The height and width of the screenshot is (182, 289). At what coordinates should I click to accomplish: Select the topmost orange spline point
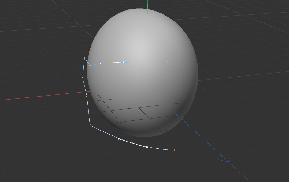pyautogui.click(x=84, y=58)
